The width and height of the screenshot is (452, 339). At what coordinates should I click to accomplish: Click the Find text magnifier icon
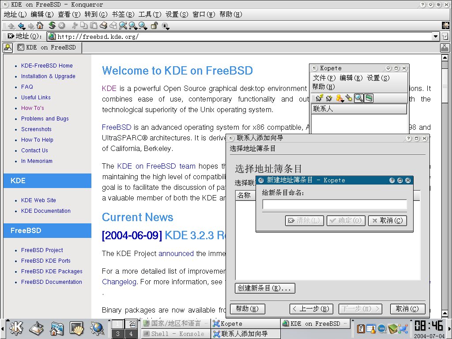[x=123, y=26]
